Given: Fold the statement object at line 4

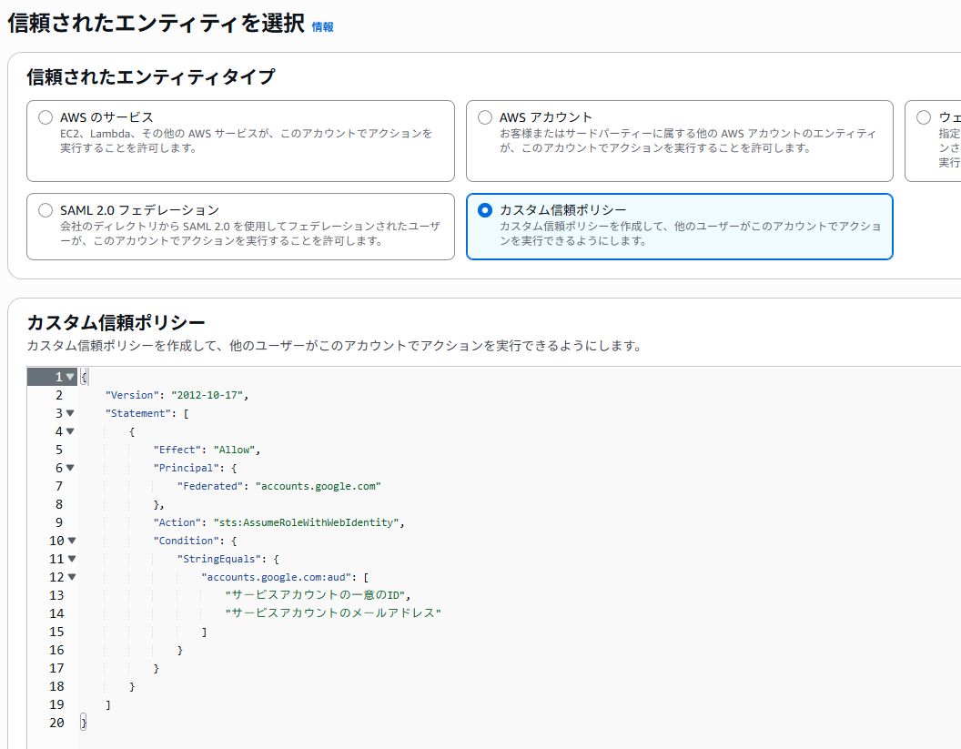Looking at the screenshot, I should tap(70, 431).
